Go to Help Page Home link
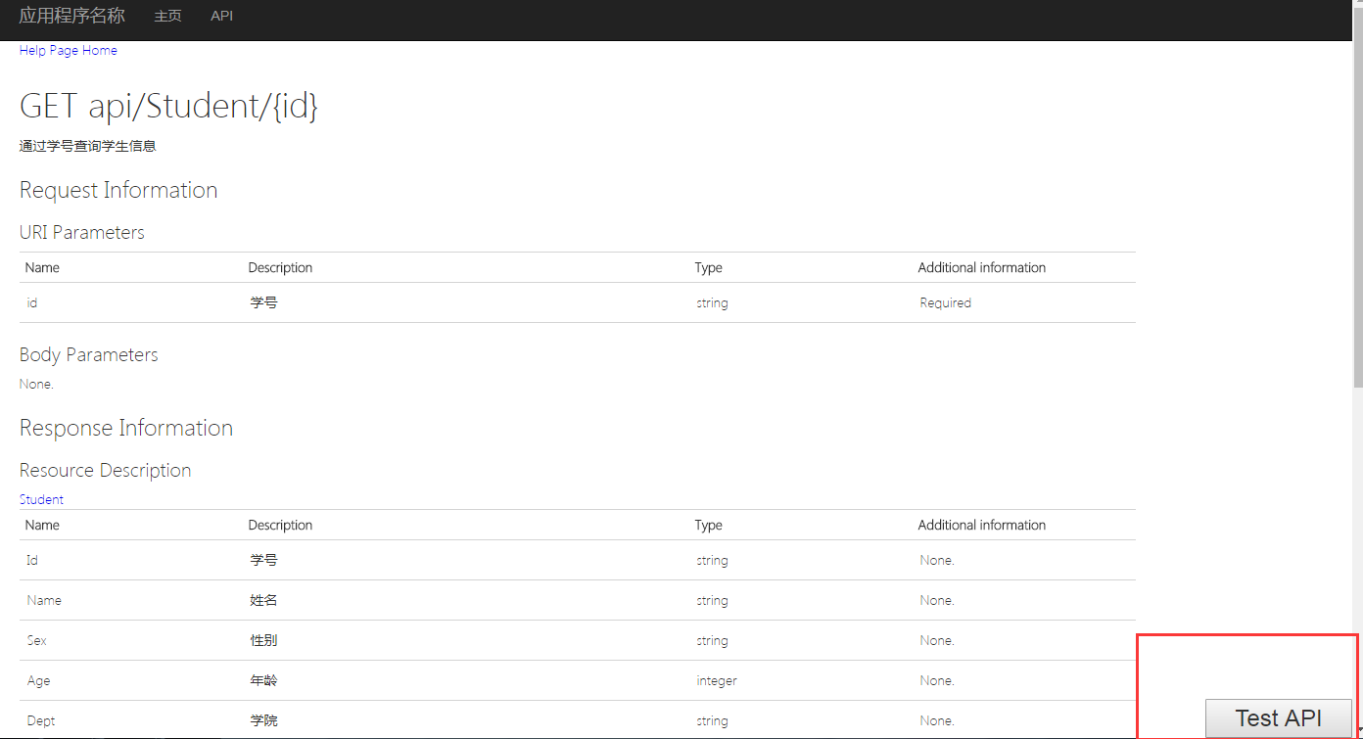This screenshot has width=1363, height=739. 69,50
